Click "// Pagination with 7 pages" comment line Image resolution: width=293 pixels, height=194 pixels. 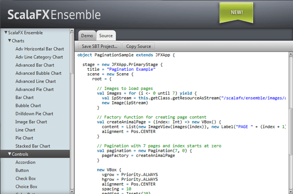coord(159,146)
